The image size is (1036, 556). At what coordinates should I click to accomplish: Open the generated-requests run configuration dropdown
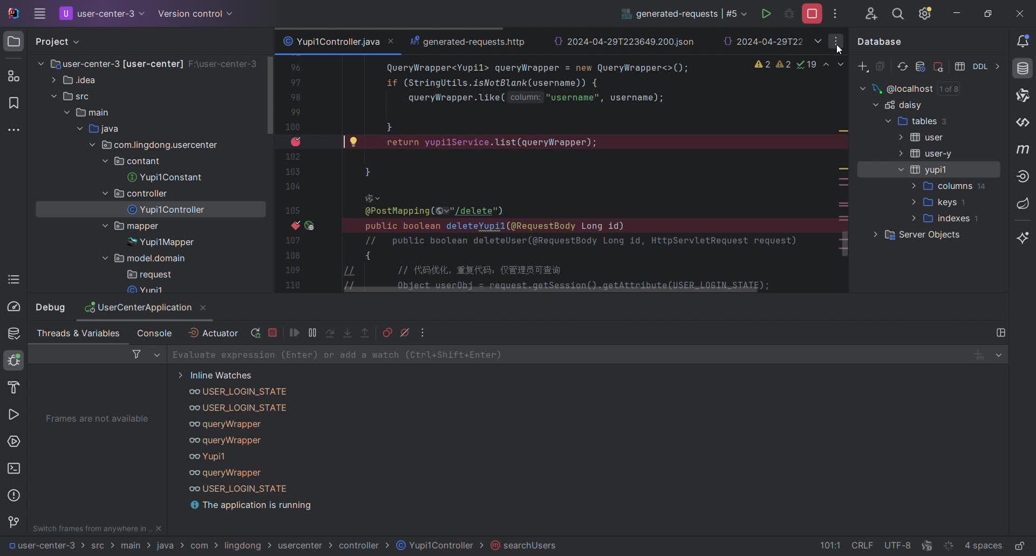click(684, 14)
